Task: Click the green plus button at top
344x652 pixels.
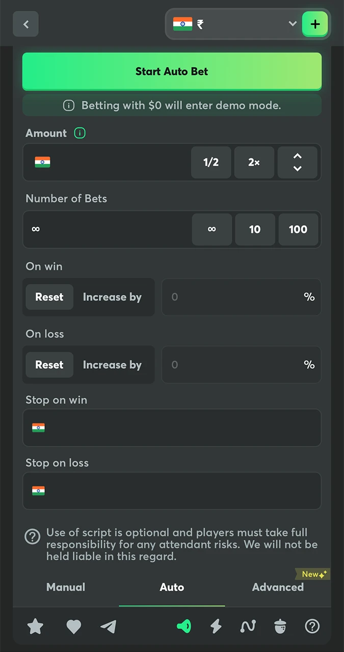Action: coord(315,24)
